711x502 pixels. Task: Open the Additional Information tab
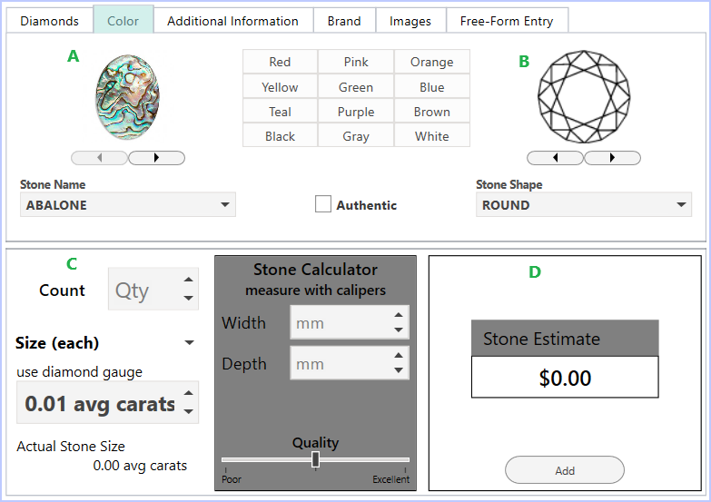233,21
